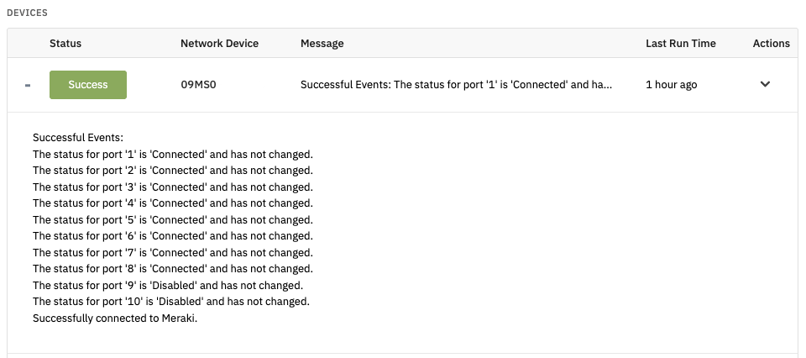Select the port '1' Connected status line
This screenshot has width=806, height=358.
tap(173, 155)
